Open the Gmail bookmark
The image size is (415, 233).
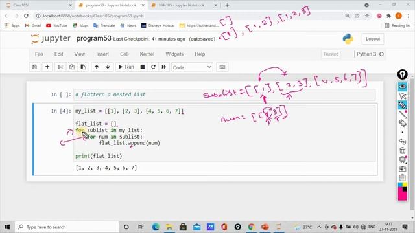[33, 26]
